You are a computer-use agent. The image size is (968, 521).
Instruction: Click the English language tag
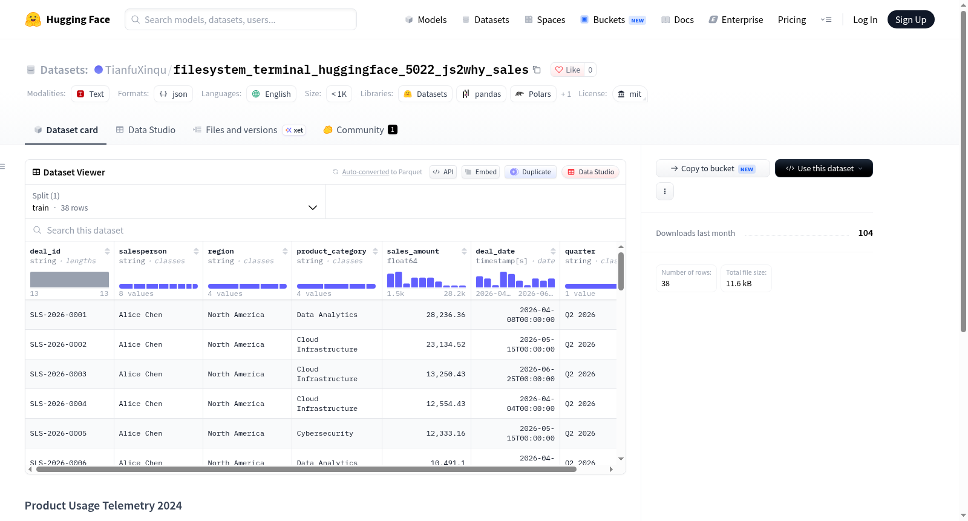point(272,94)
